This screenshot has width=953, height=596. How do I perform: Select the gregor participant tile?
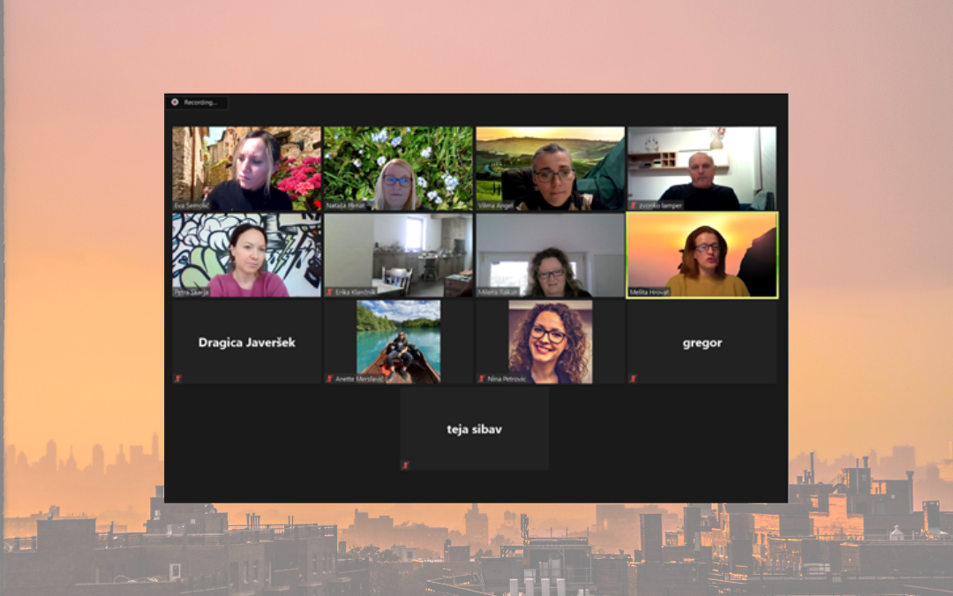702,342
